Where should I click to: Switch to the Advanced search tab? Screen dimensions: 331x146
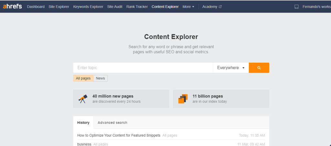coord(112,122)
